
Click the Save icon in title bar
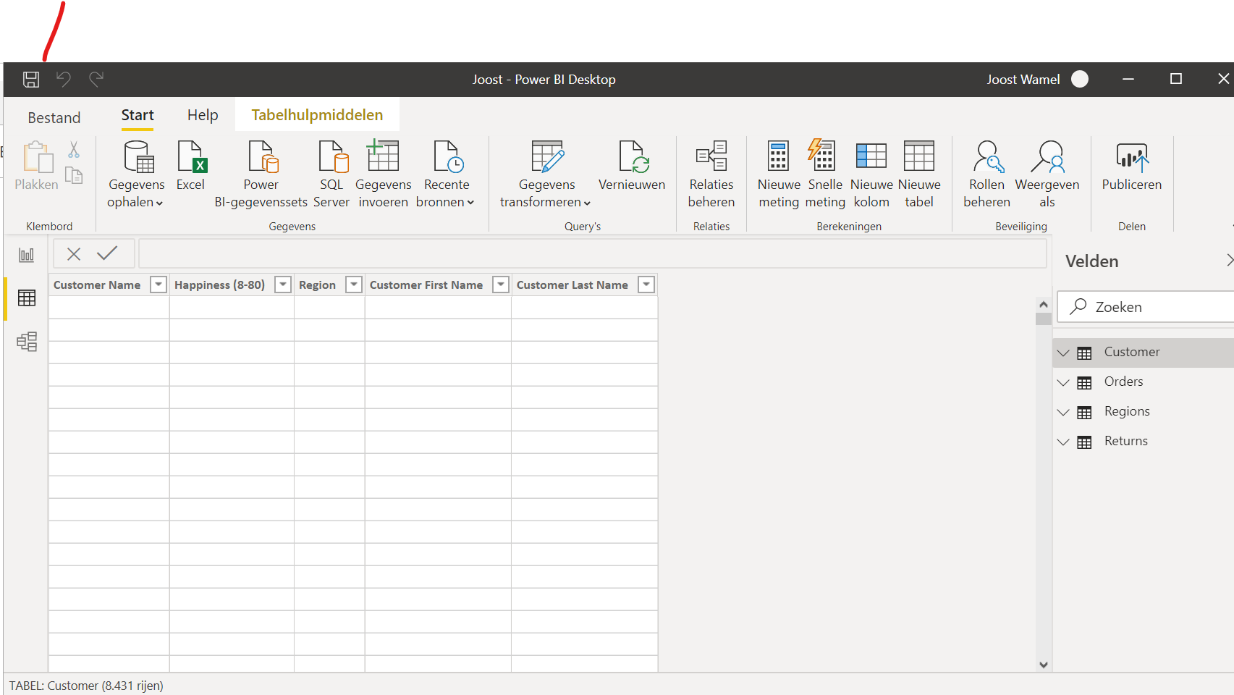(x=31, y=80)
